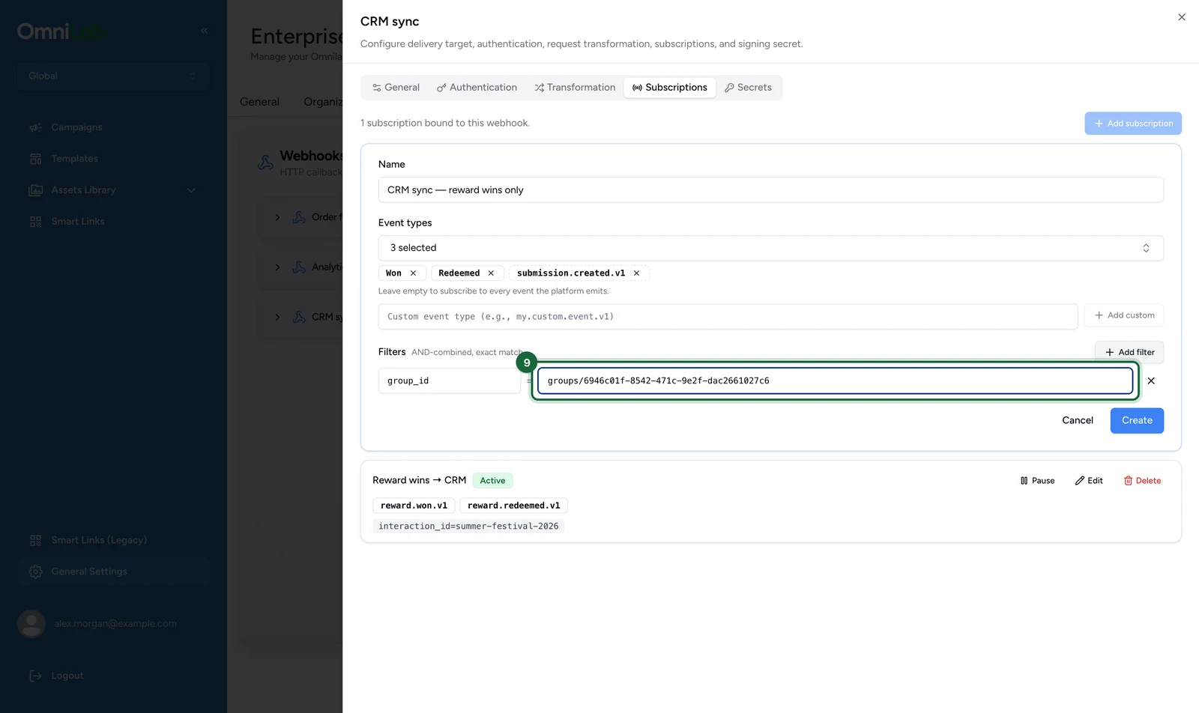The width and height of the screenshot is (1199, 713).
Task: Edit the Reward wins subscription
Action: pos(1089,481)
